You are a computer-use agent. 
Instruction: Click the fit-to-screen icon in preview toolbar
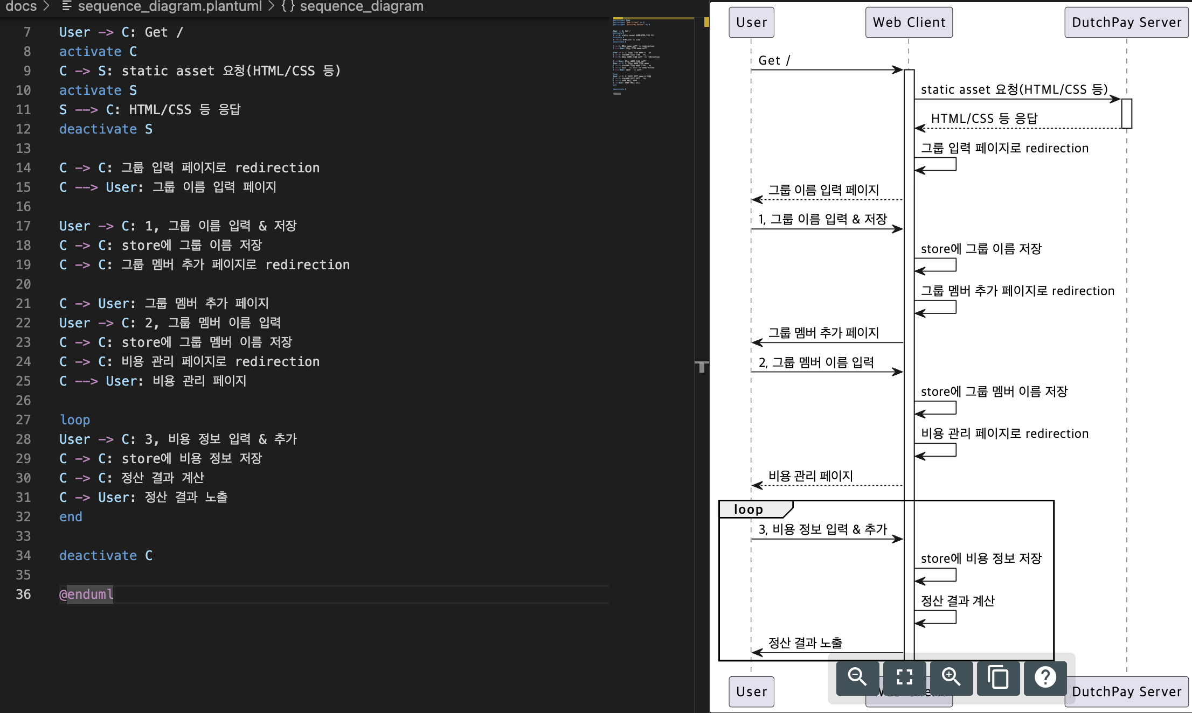[904, 677]
